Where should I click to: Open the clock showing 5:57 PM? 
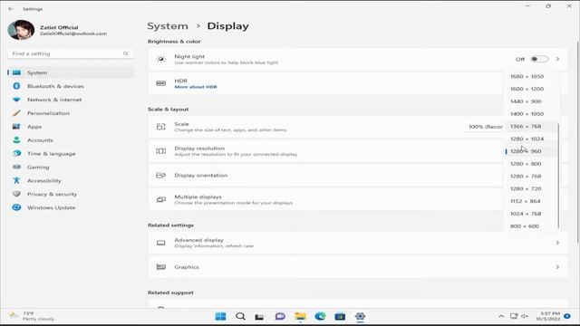tap(547, 316)
